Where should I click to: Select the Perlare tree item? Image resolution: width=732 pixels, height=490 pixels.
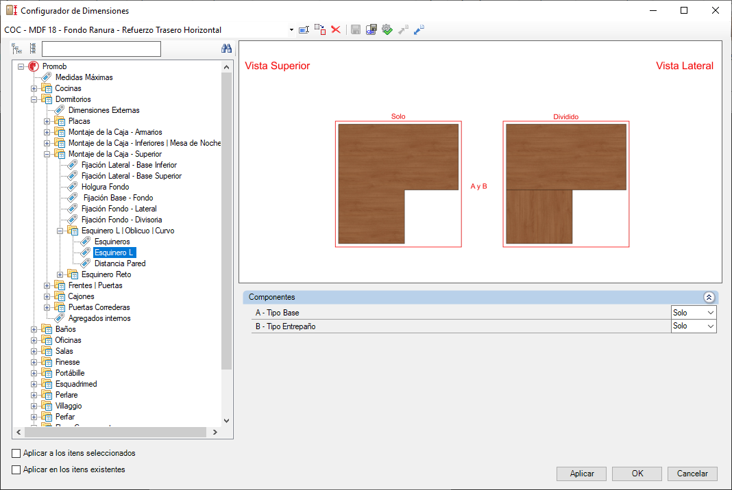point(66,395)
